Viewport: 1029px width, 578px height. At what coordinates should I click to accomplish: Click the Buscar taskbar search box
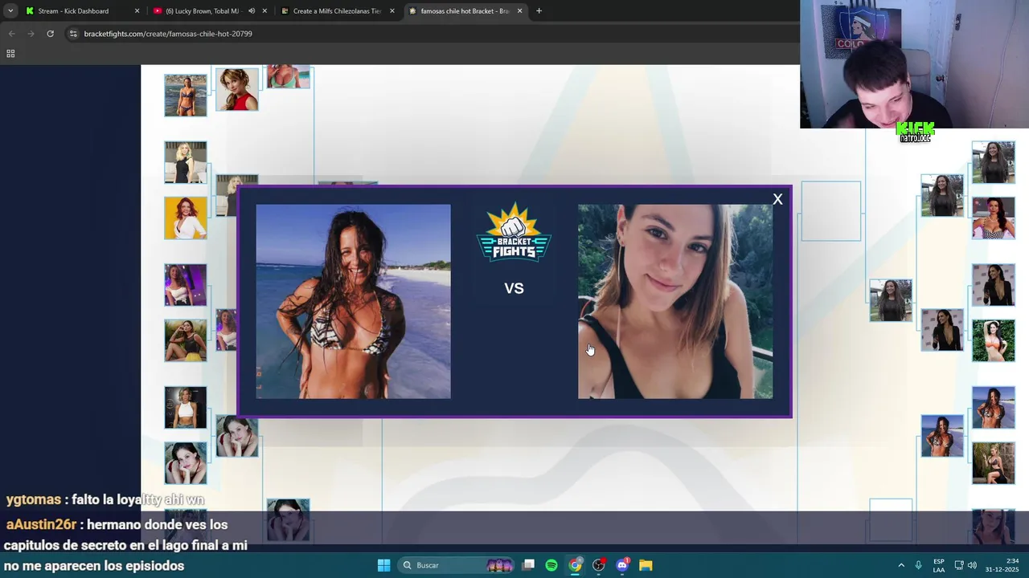pyautogui.click(x=457, y=565)
